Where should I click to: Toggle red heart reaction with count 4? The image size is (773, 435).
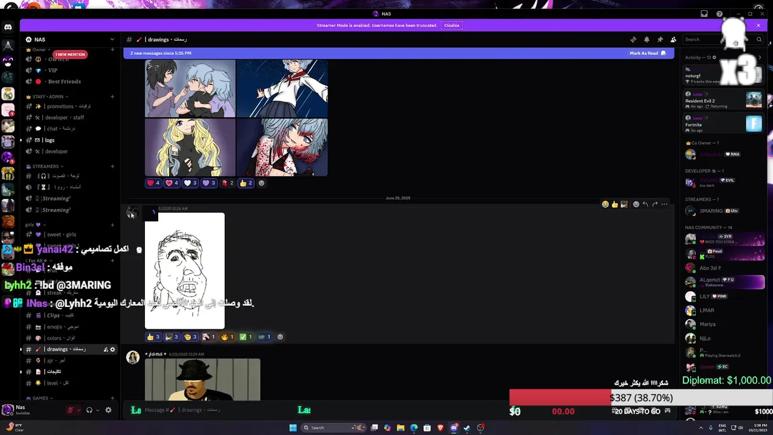pyautogui.click(x=153, y=183)
